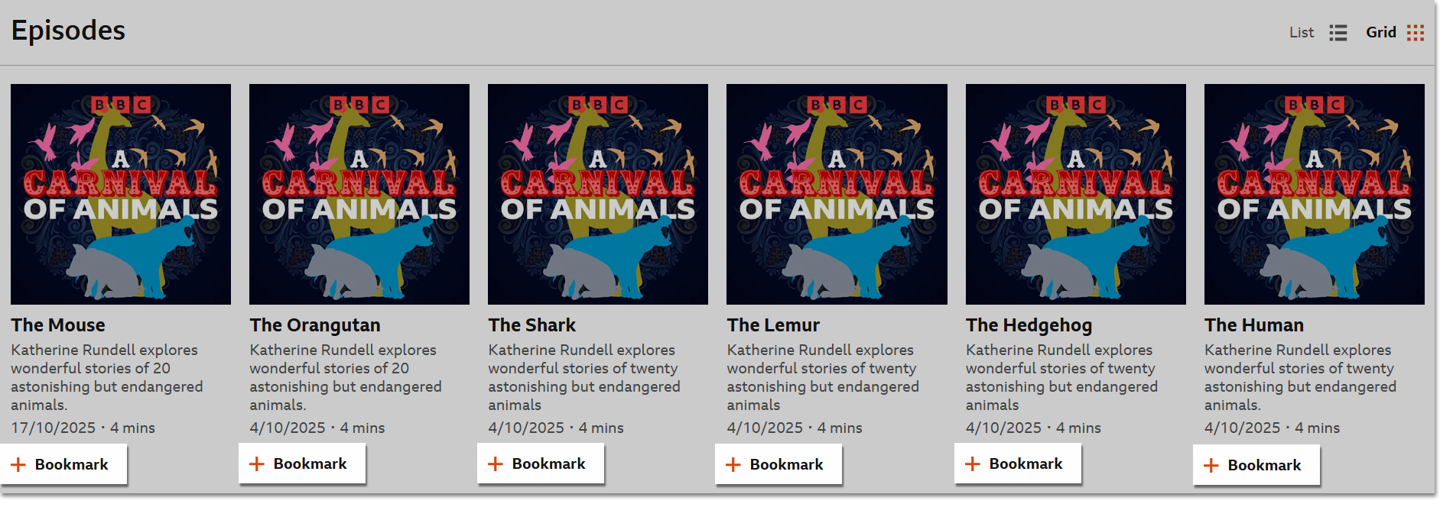The image size is (1453, 507).
Task: Click The Hedgehog episode artwork
Action: (x=1076, y=194)
